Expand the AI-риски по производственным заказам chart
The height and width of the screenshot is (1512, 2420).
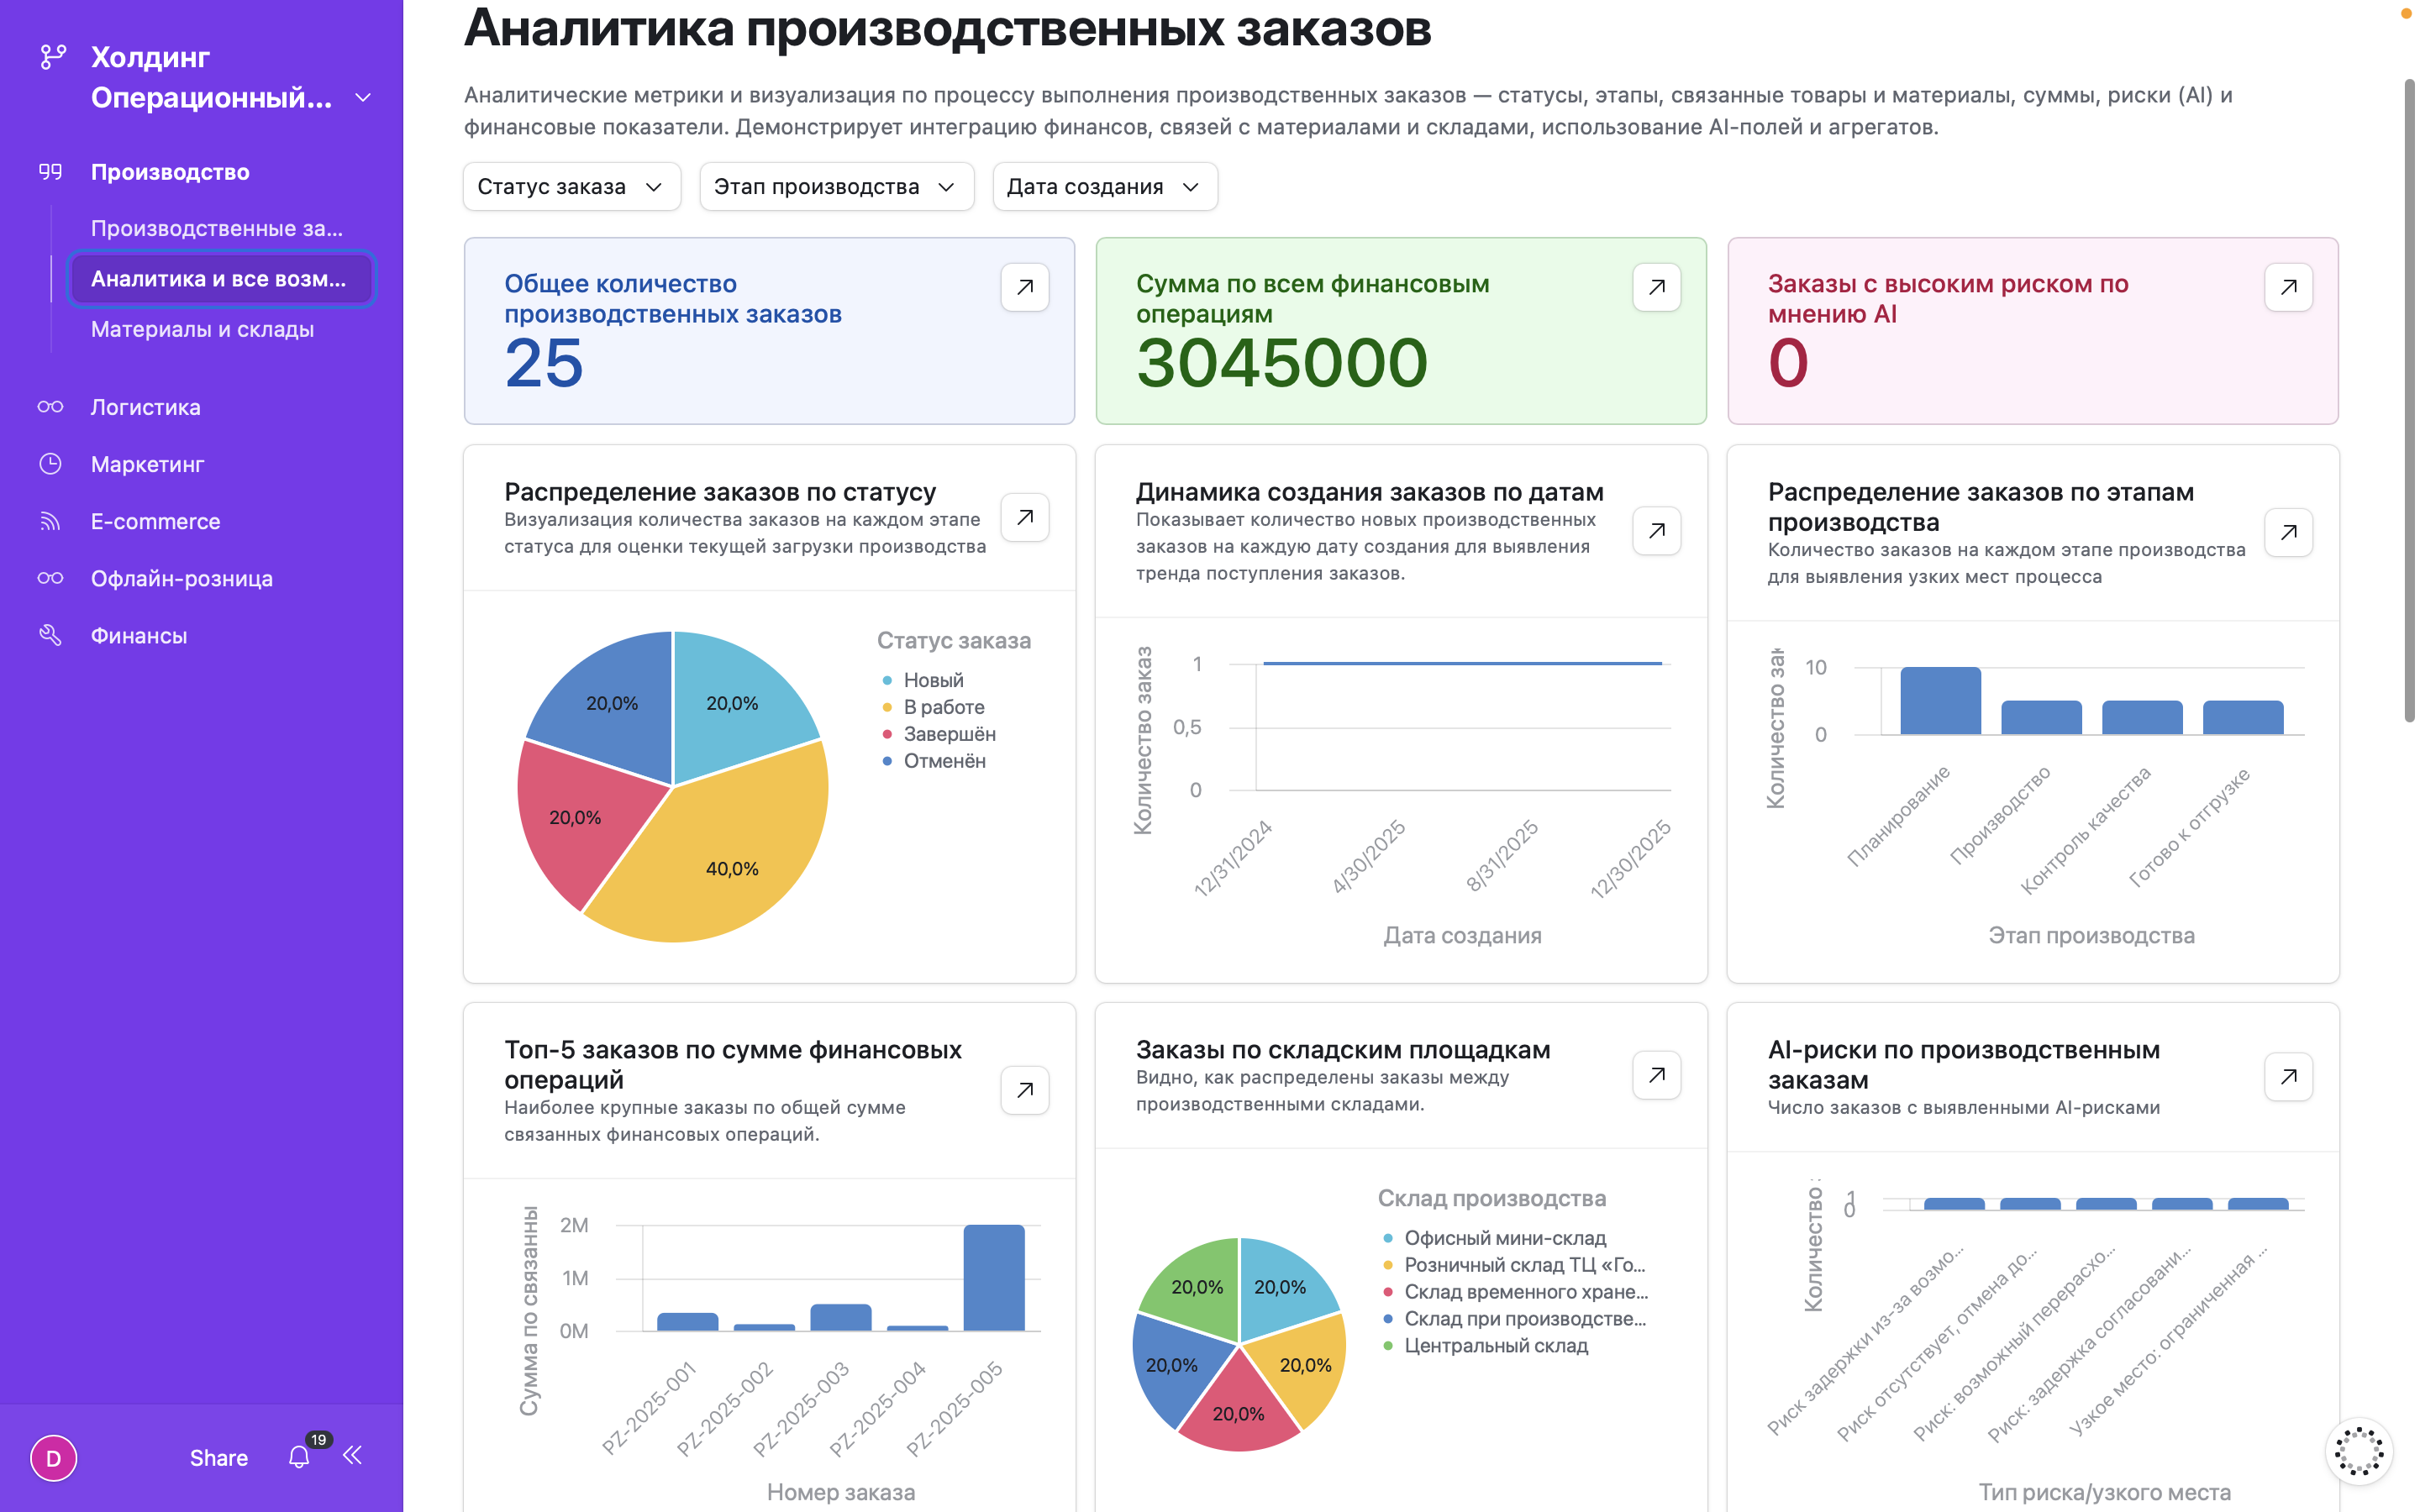point(2289,1076)
